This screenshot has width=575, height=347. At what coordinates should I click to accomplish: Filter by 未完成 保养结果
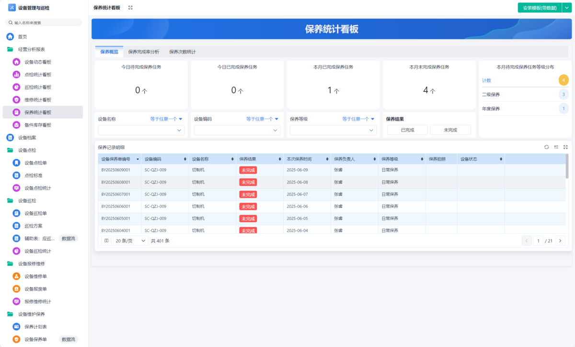pos(450,130)
